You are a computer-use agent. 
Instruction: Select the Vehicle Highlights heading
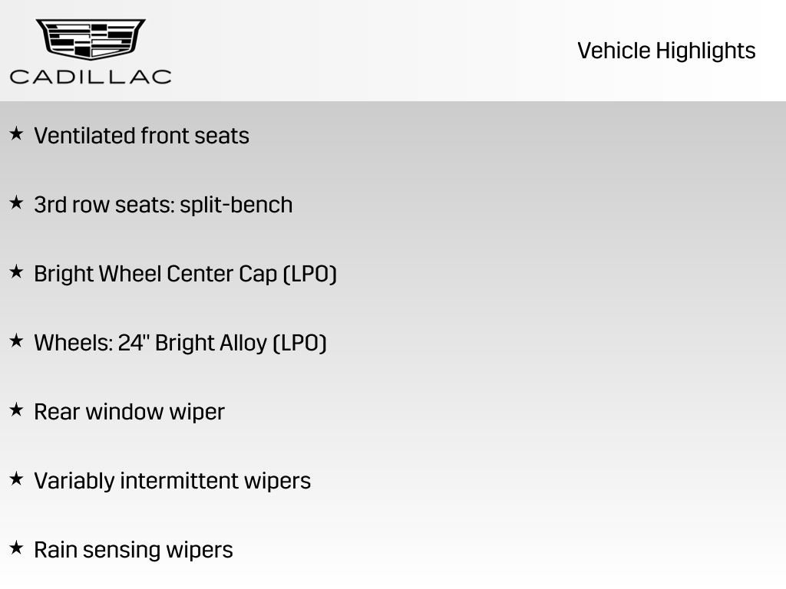(666, 51)
